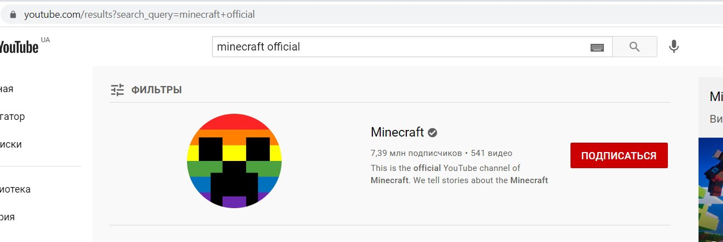Open the on-screen keyboard icon in search box

coord(597,48)
